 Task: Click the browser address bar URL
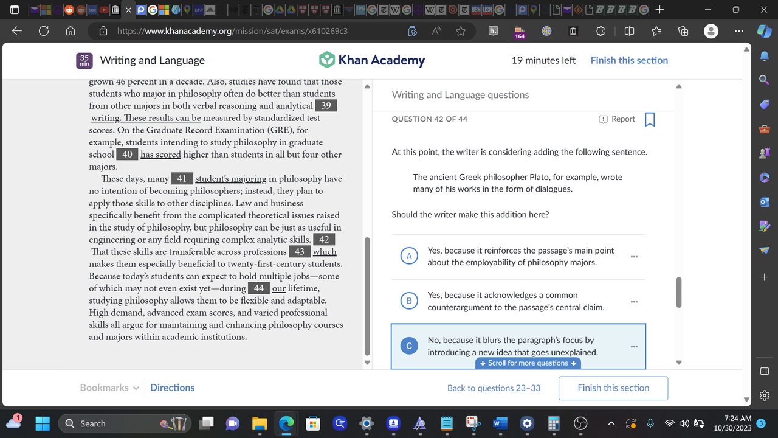click(x=232, y=31)
